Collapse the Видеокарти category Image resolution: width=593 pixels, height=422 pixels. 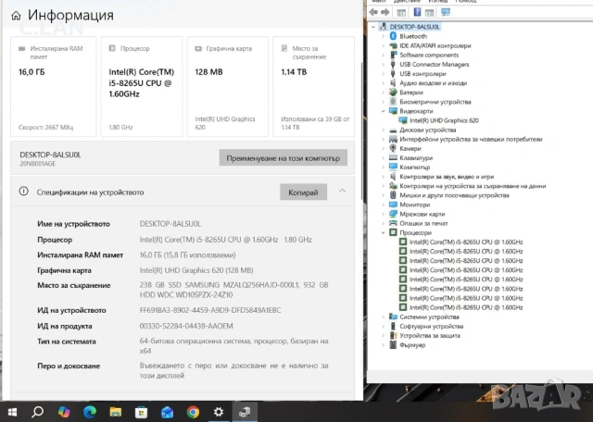[383, 111]
